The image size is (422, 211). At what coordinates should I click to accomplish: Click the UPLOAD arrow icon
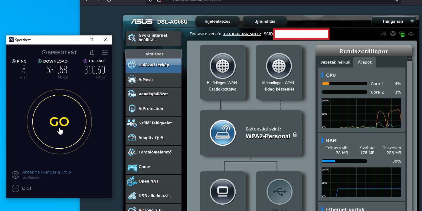click(x=85, y=61)
